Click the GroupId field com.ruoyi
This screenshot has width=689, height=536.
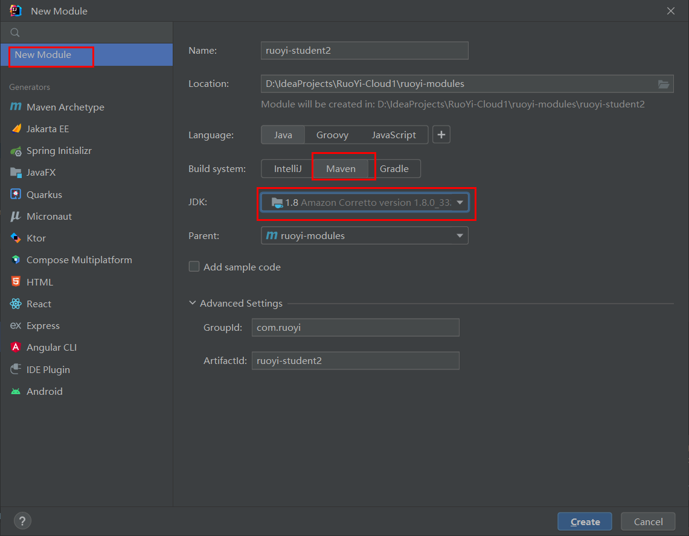356,328
